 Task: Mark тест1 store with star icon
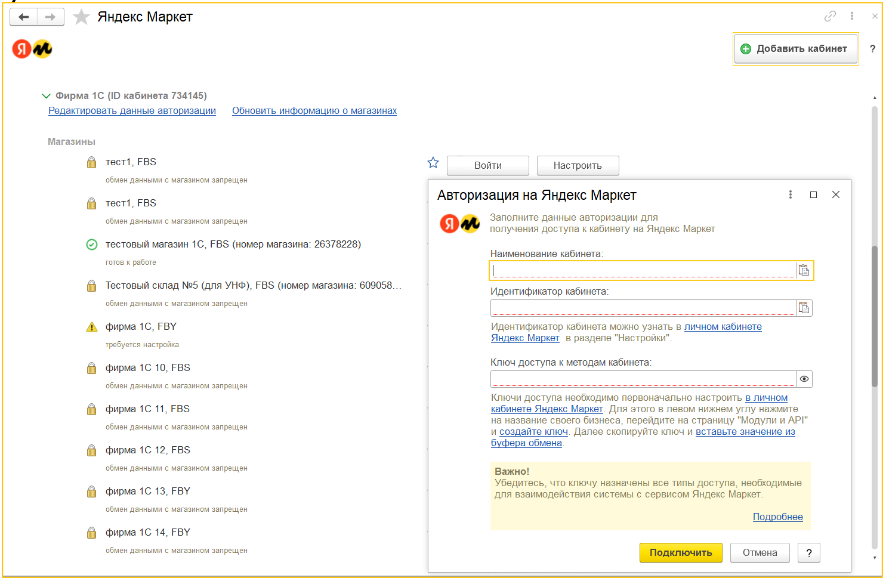[433, 162]
